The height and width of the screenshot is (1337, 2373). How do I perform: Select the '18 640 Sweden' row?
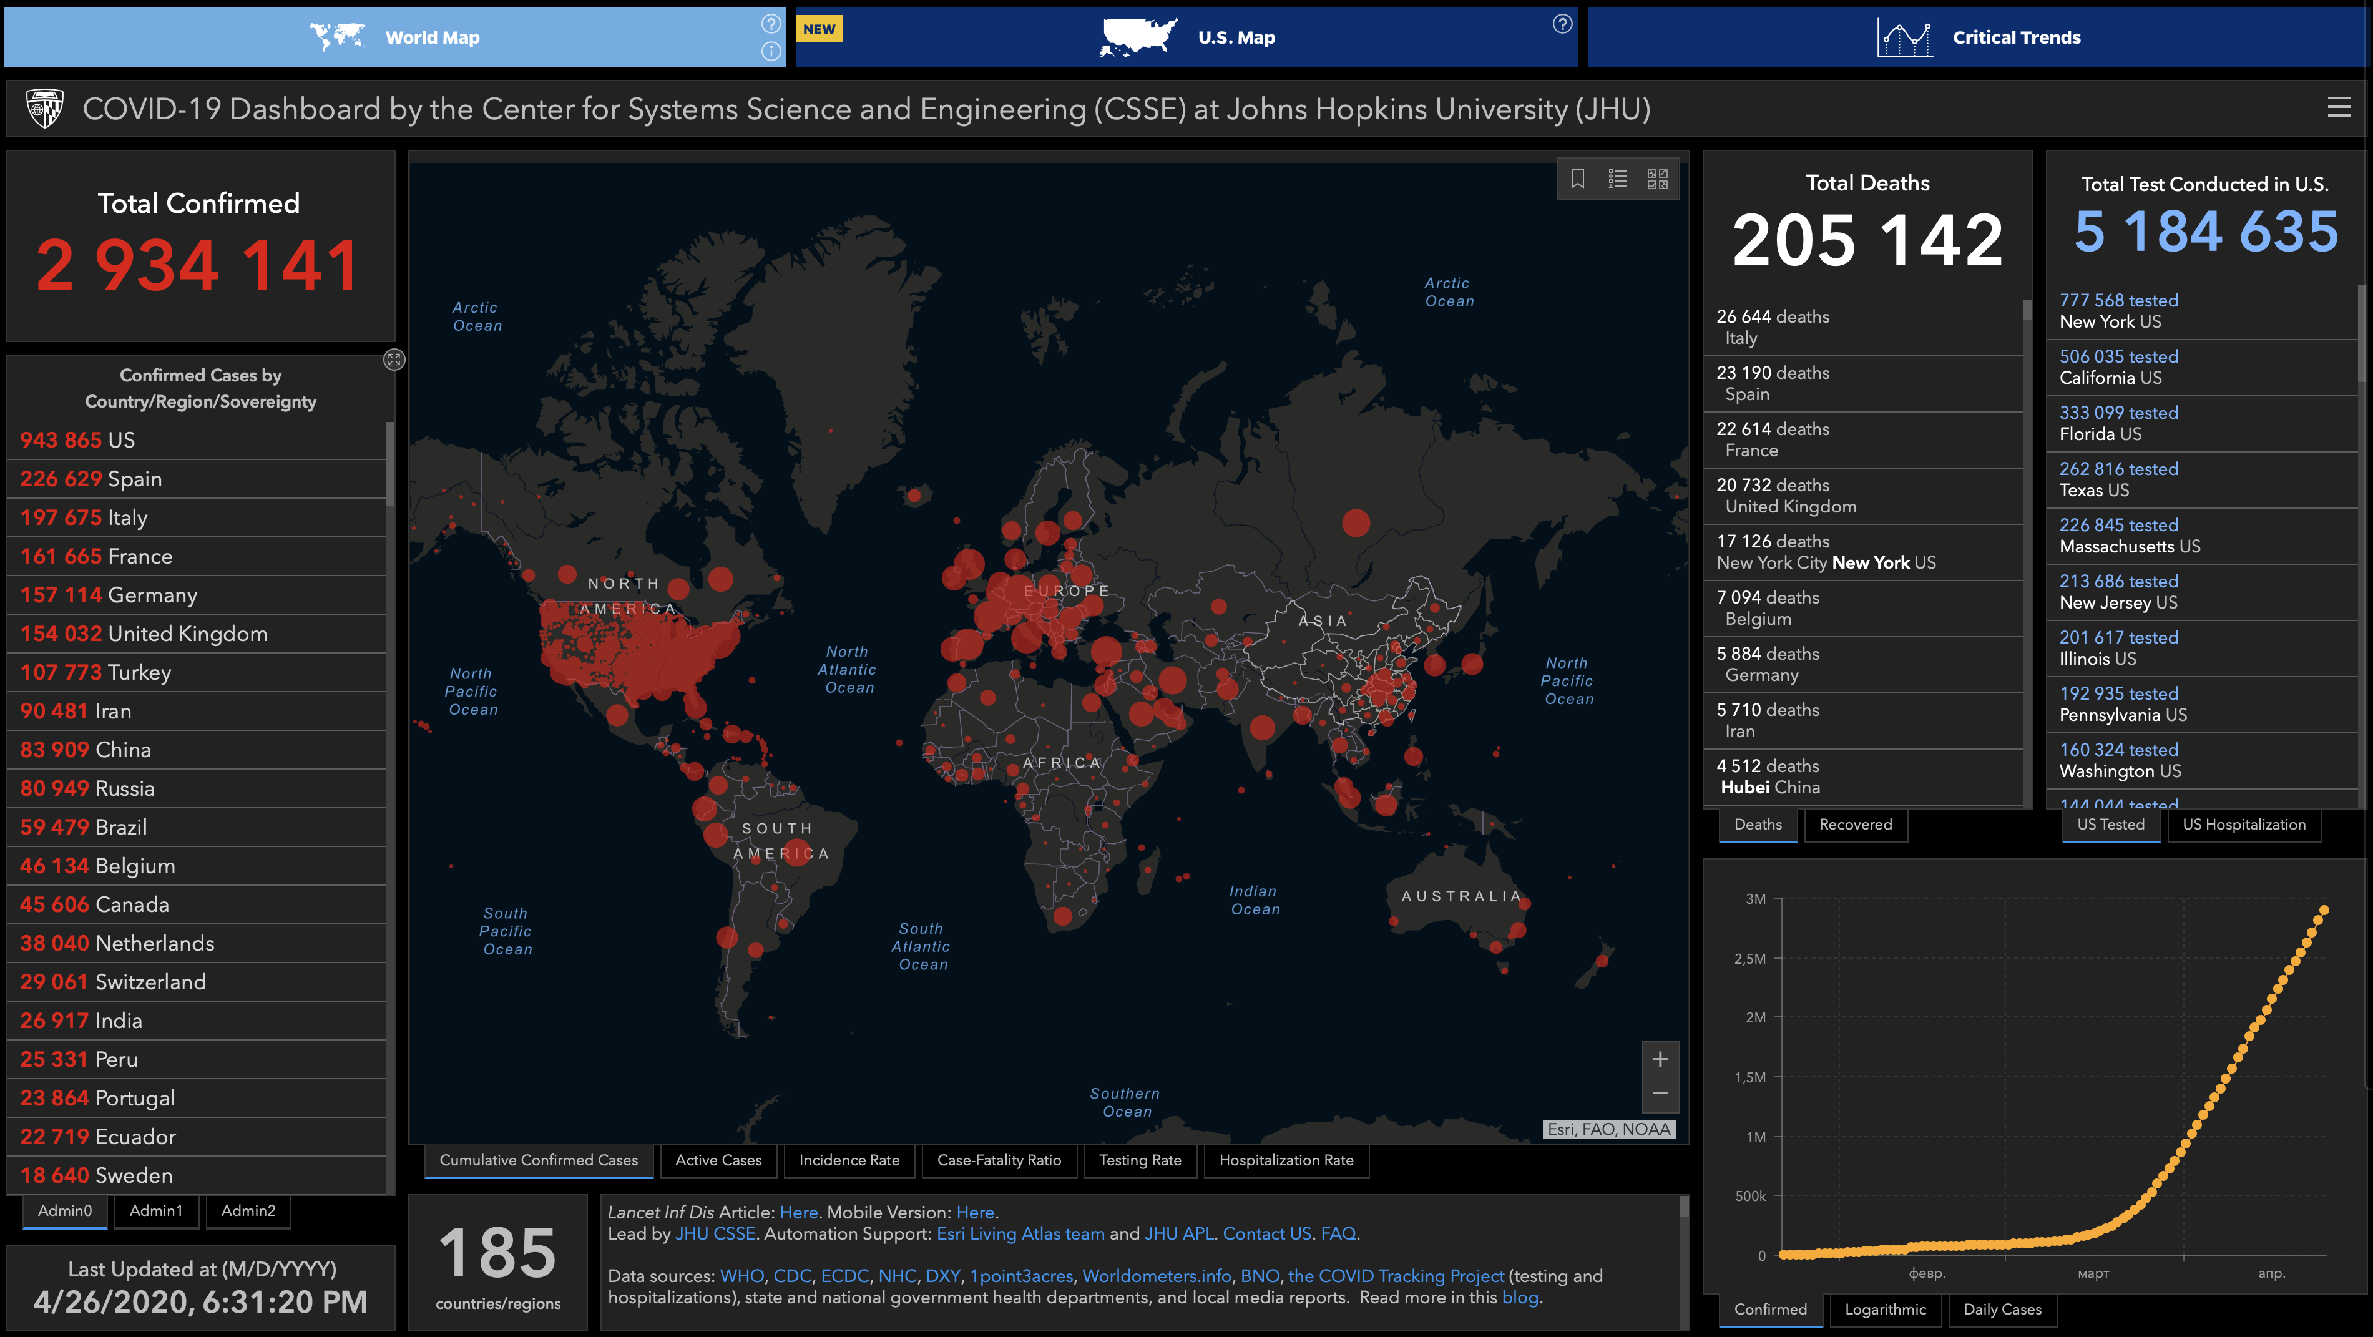[x=196, y=1176]
